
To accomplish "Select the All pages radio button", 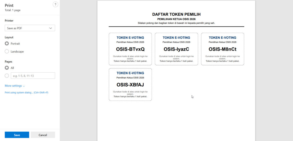I will coord(7,68).
